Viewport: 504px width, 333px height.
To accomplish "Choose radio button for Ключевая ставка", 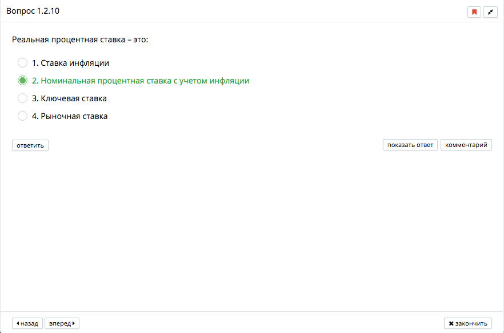I will coord(23,98).
